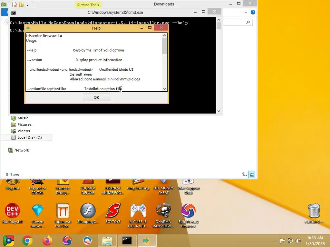Select Pictures in navigation pane
Viewport: 330px width, 247px height.
21,124
